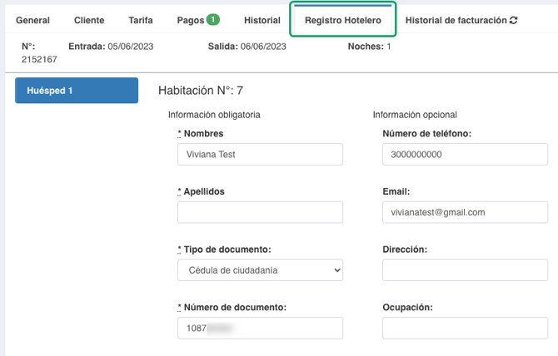Click the empty Apellidos input field

pos(260,212)
